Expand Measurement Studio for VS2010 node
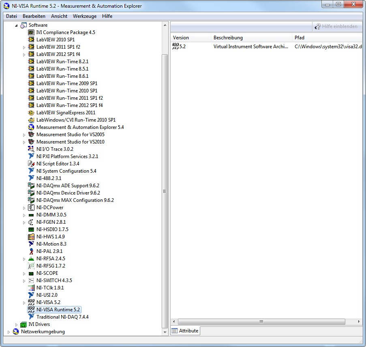The image size is (366, 347). 24,142
